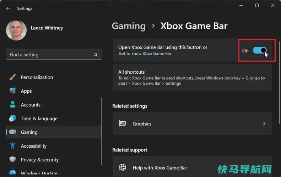Screen dimensions: 281x177
Task: Click the Find a setting search field
Action: [54, 55]
